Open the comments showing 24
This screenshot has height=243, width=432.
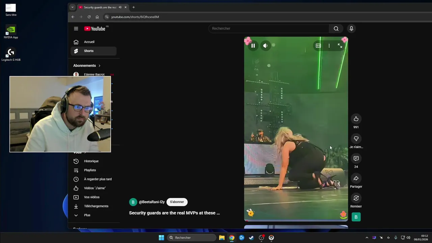(x=356, y=158)
